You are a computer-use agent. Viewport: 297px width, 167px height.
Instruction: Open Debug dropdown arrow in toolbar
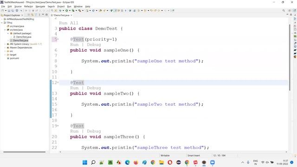[x=63, y=11]
